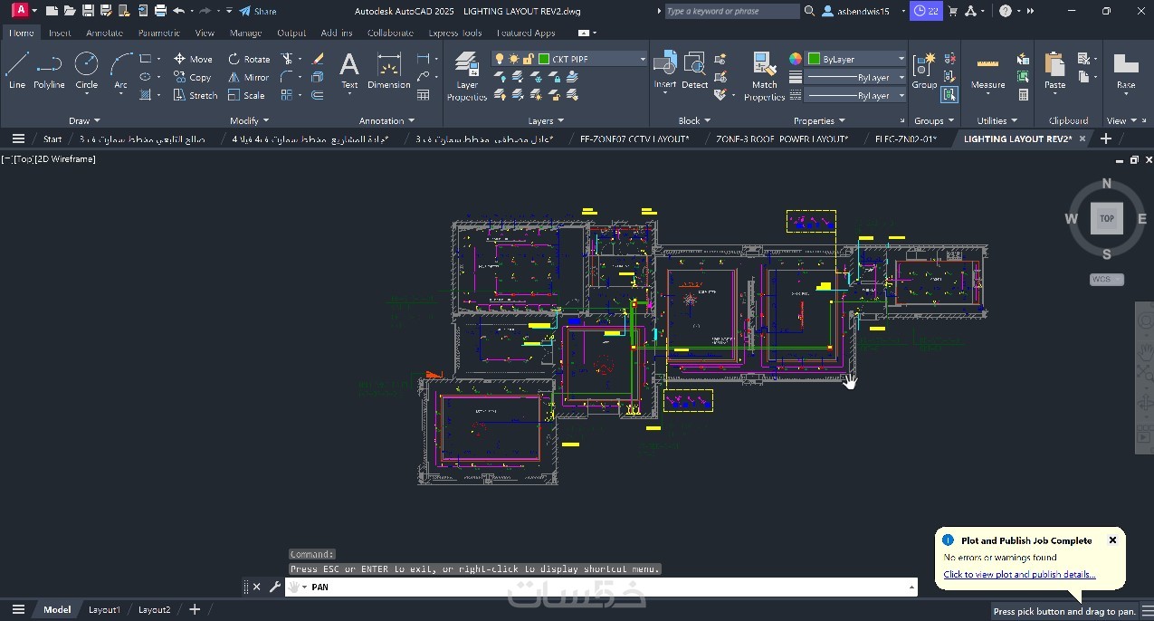1154x621 pixels.
Task: Toggle group selection on/off button
Action: (949, 94)
